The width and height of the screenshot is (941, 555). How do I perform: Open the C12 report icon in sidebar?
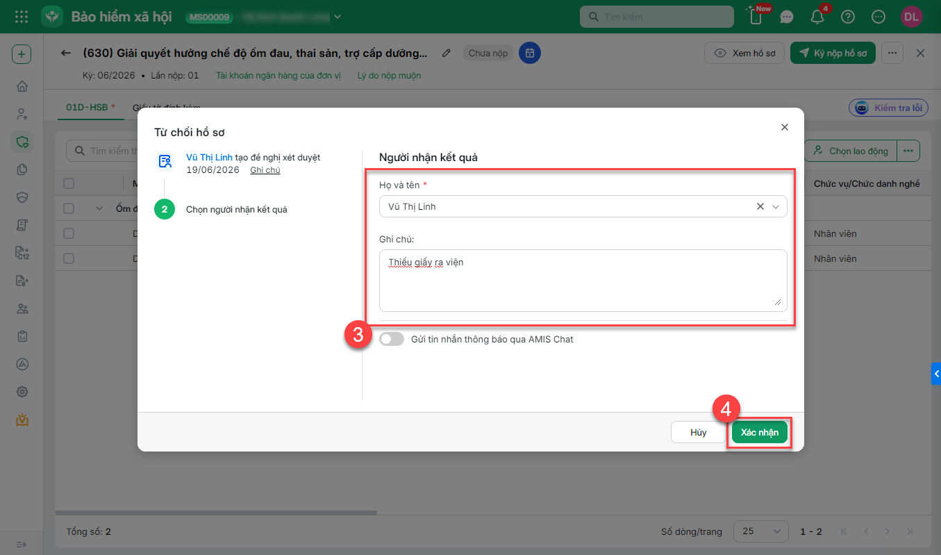22,253
